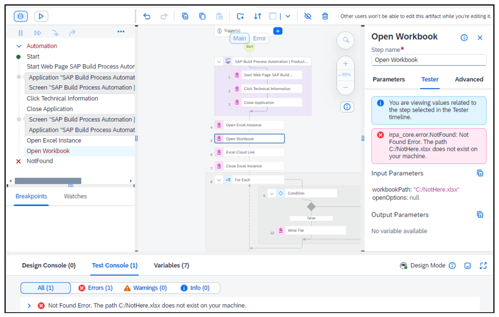Open the Design Console (0) tab
The image size is (499, 317).
(x=49, y=266)
